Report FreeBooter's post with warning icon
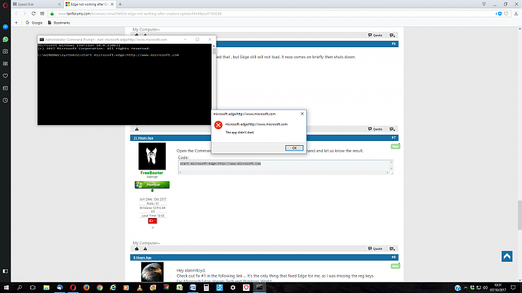The width and height of the screenshot is (522, 293). coord(145,249)
